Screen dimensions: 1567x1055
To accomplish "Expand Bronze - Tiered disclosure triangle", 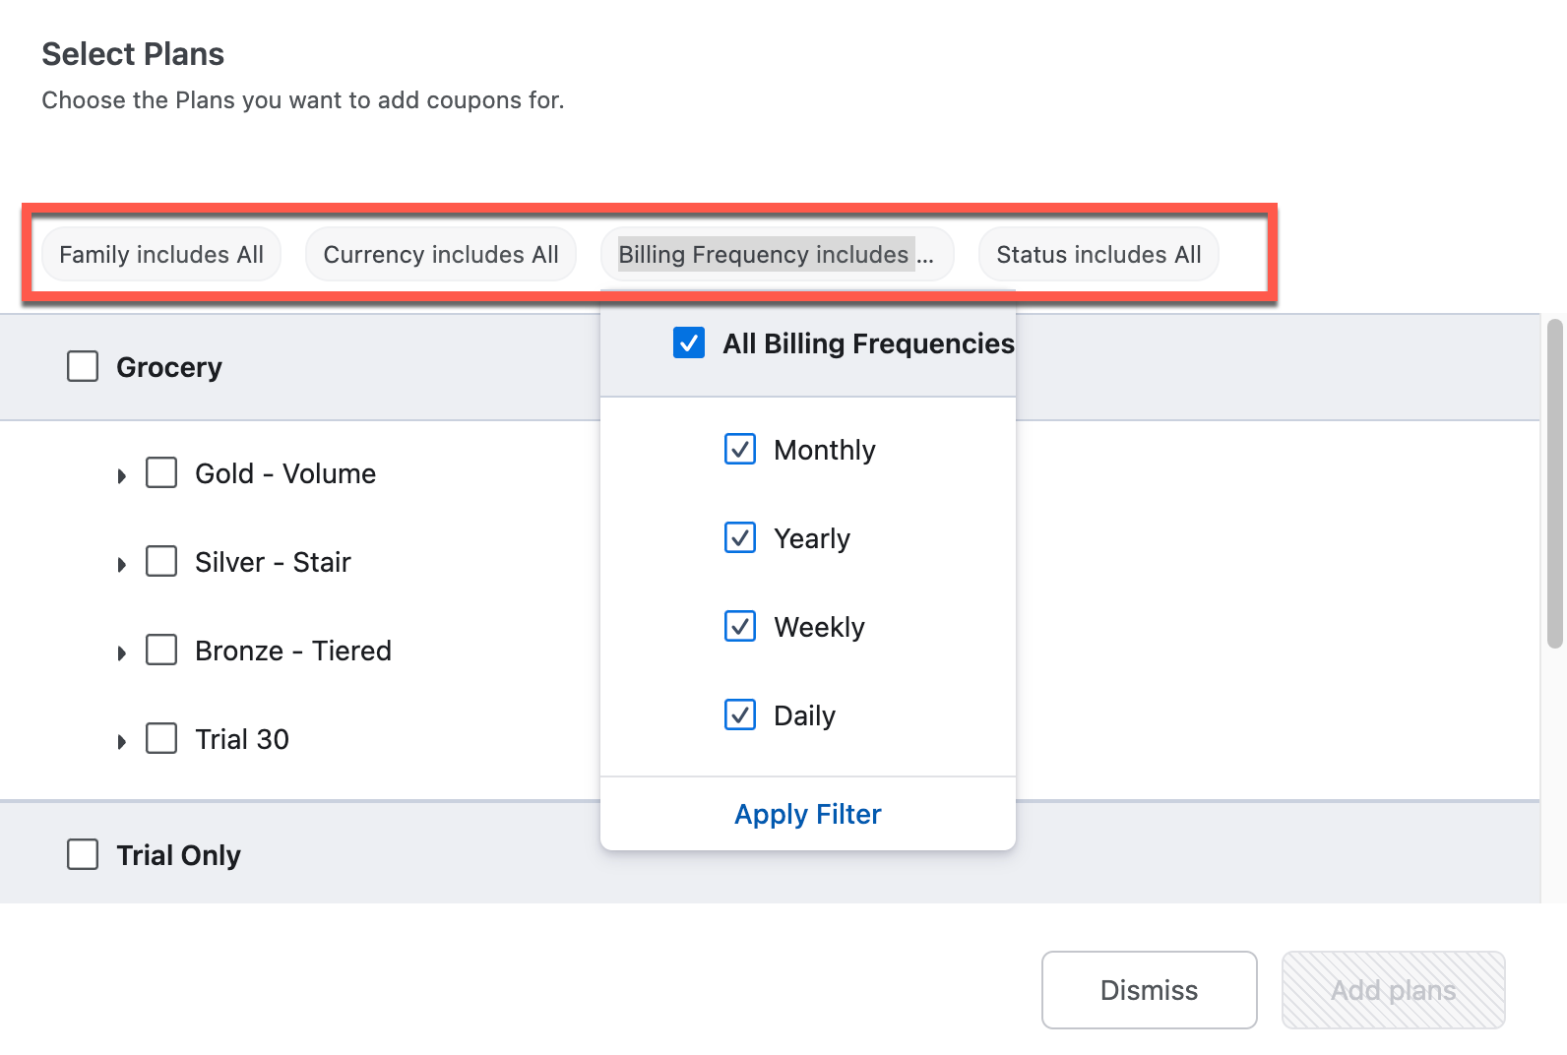I will [x=122, y=653].
